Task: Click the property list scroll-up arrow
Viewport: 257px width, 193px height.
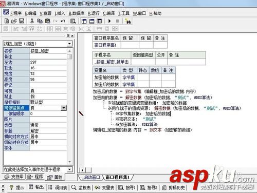Action: pos(69,51)
